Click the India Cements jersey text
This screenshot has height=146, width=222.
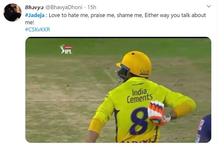point(139,96)
